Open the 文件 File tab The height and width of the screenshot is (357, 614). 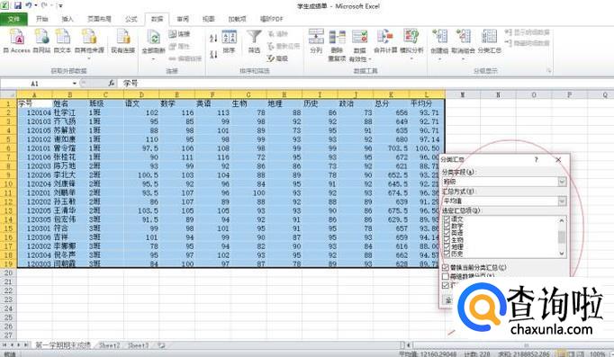pyautogui.click(x=14, y=19)
